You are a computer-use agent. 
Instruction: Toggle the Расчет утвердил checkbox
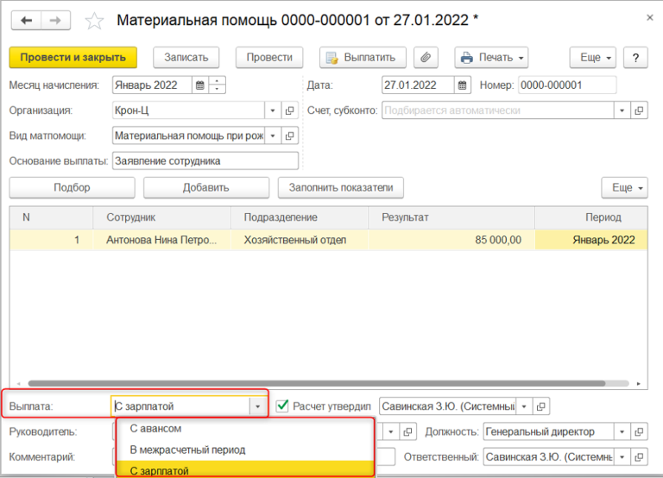(x=282, y=406)
